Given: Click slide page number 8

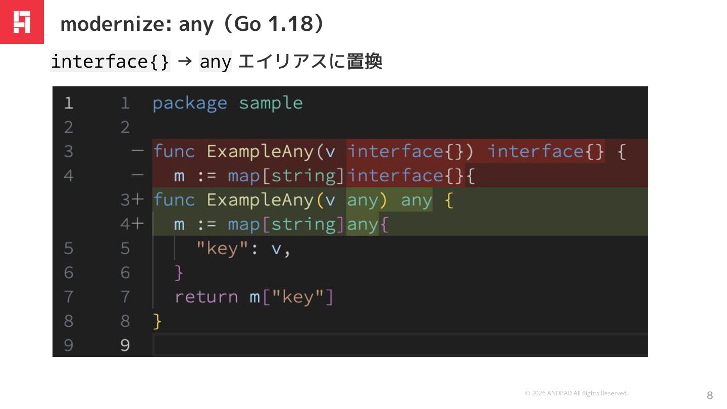Looking at the screenshot, I should pos(709,395).
